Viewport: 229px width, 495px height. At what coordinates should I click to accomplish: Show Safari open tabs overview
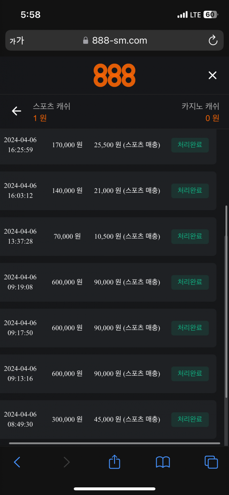(211, 462)
